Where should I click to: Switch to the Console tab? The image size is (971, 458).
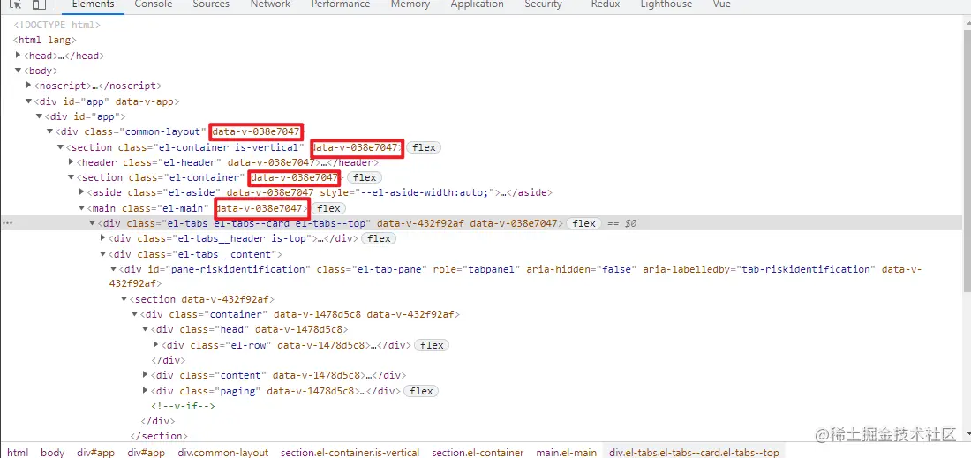pos(154,4)
